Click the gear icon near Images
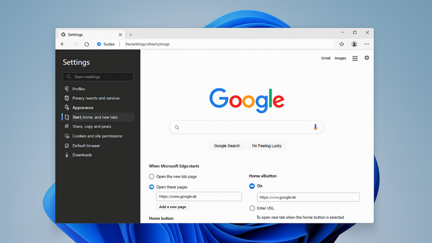 coord(367,58)
